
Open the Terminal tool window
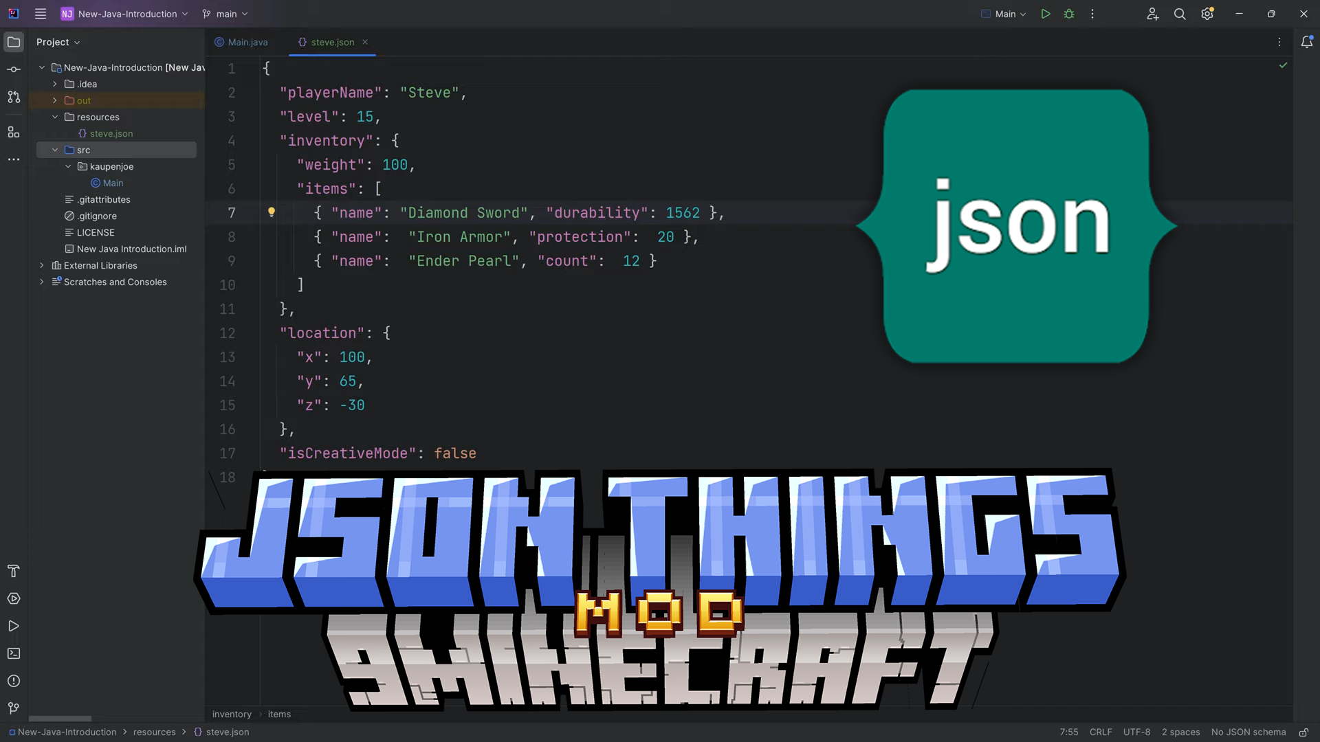[x=14, y=653]
